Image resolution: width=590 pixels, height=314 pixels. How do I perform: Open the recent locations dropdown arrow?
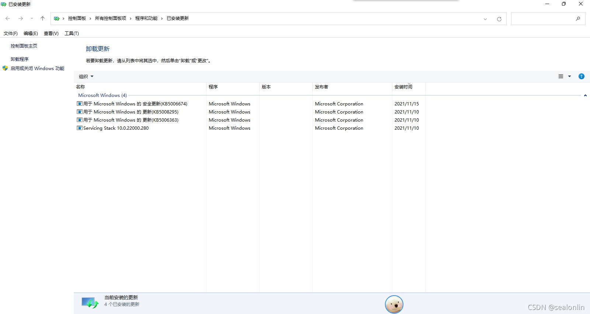(x=32, y=18)
